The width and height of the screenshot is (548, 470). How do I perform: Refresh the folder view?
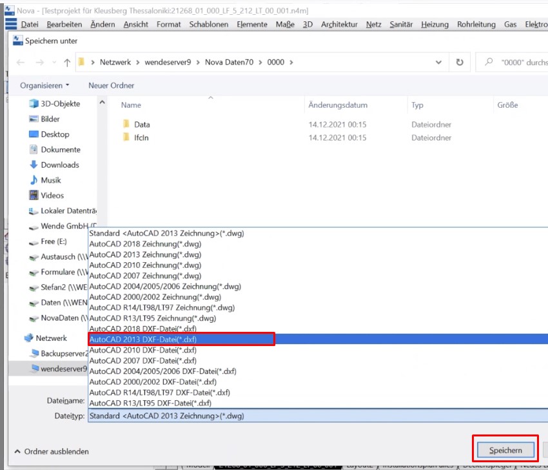[460, 62]
